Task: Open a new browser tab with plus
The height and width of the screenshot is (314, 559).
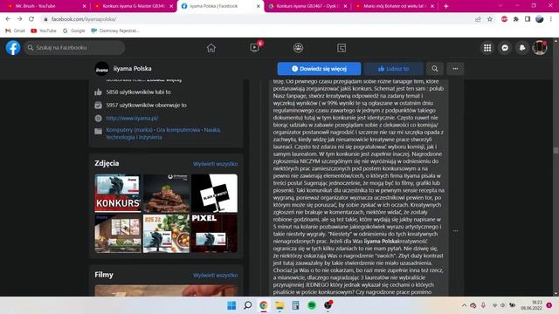Action: pos(446,6)
